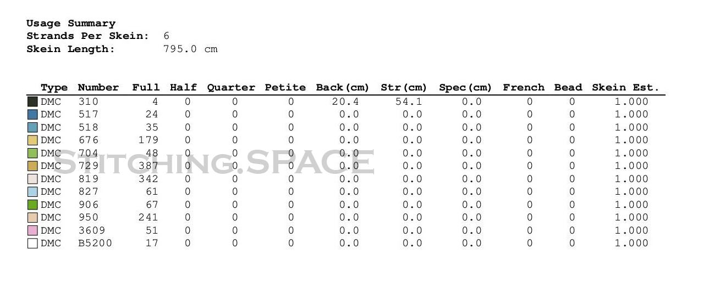Click the beige DMC 950 swatch

pos(32,218)
